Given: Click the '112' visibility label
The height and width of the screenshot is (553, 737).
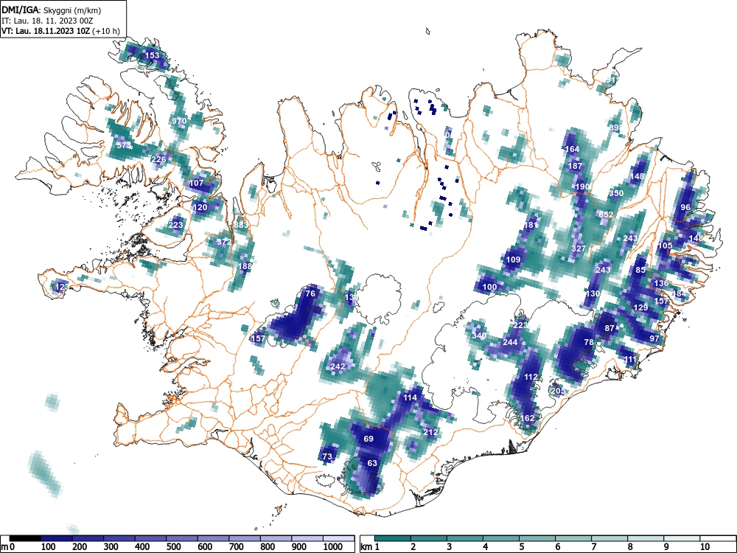Looking at the screenshot, I should [531, 377].
